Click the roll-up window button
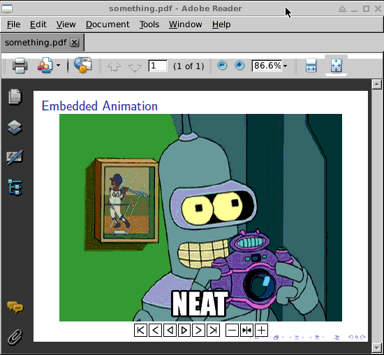 (x=342, y=9)
